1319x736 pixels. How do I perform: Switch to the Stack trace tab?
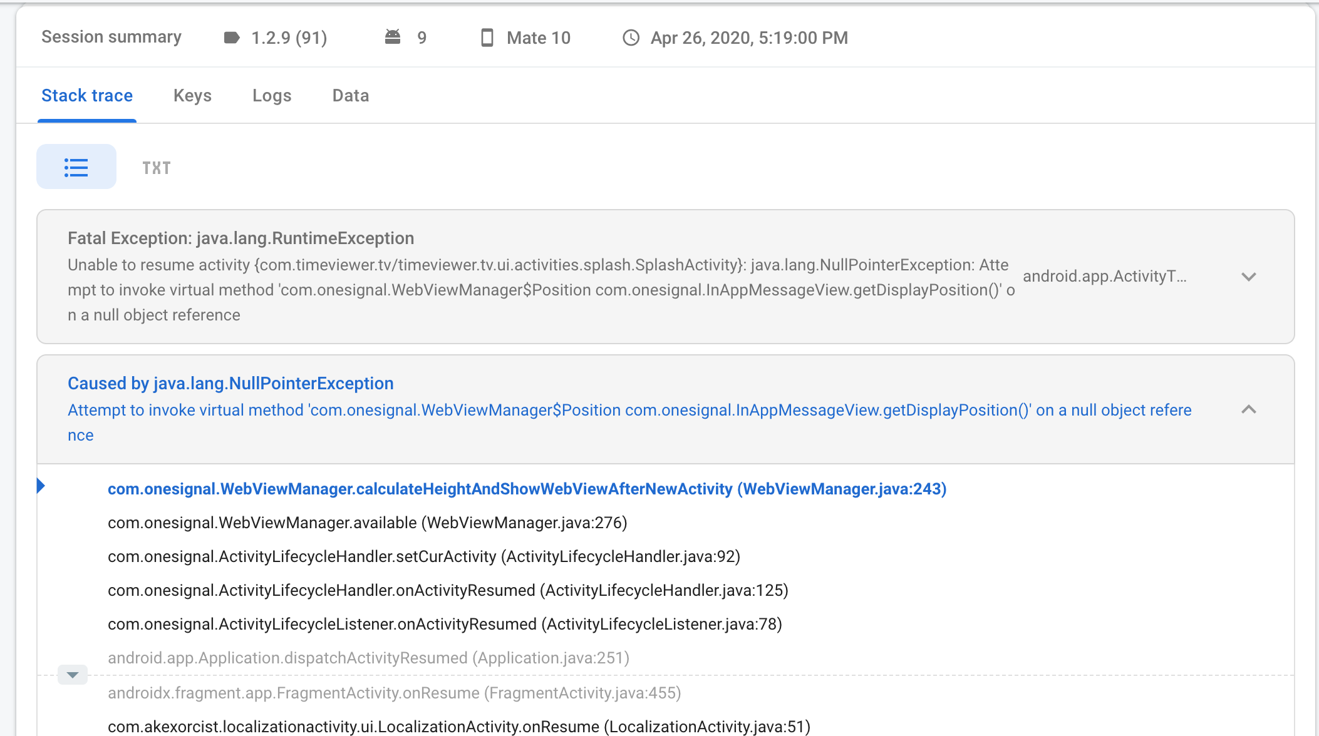click(87, 95)
